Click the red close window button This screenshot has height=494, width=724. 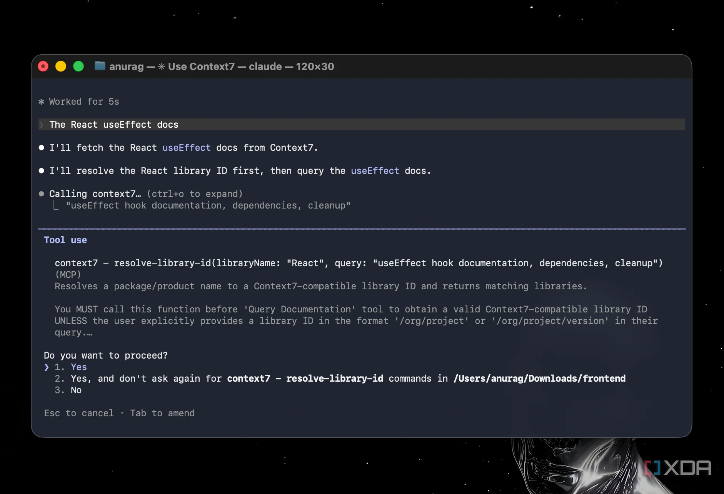43,67
